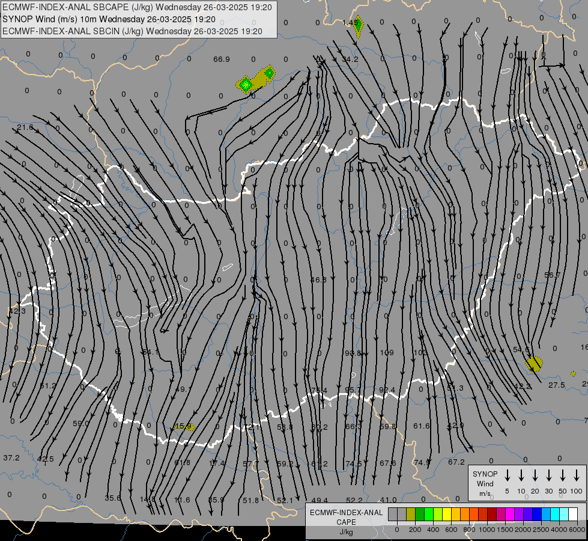Click the map value 21.6
Screen dimensions: 588x541
click(x=25, y=127)
